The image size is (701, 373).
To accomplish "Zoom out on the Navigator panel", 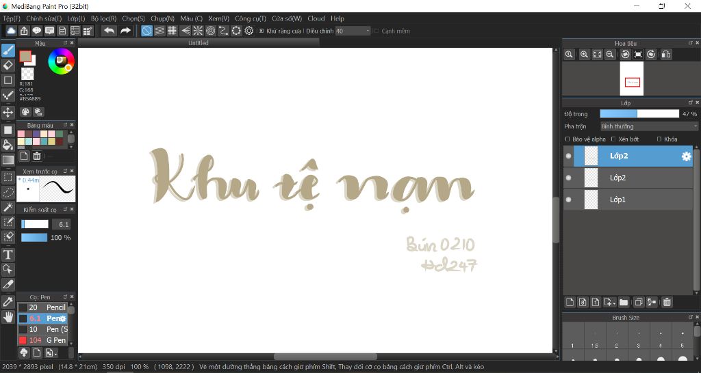I will [x=609, y=55].
